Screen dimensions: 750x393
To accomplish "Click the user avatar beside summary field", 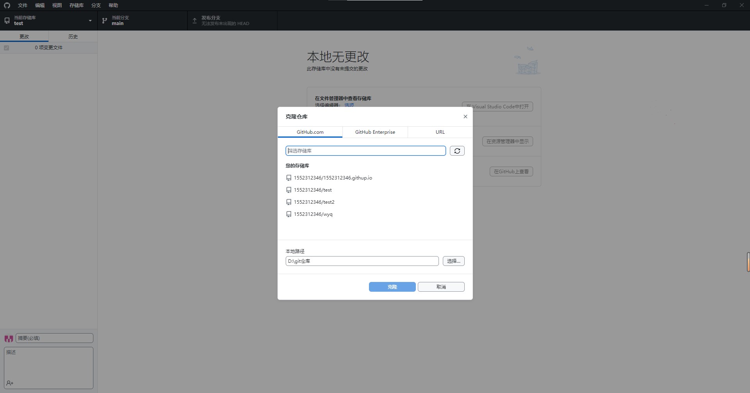I will point(9,338).
